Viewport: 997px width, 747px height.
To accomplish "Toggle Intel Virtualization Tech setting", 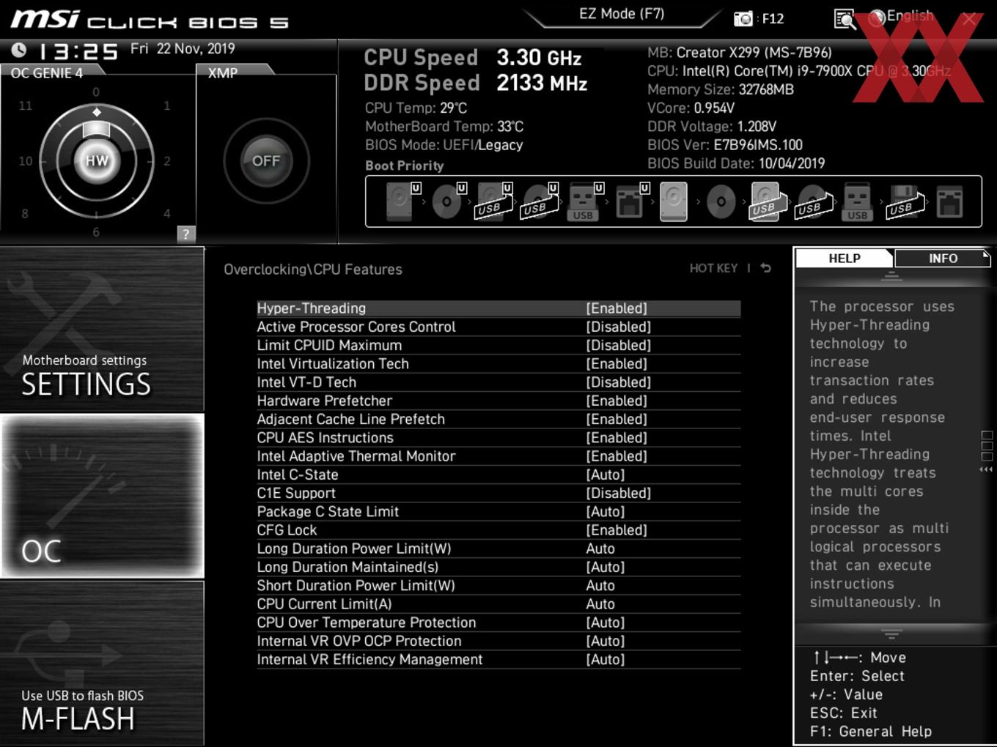I will 498,364.
